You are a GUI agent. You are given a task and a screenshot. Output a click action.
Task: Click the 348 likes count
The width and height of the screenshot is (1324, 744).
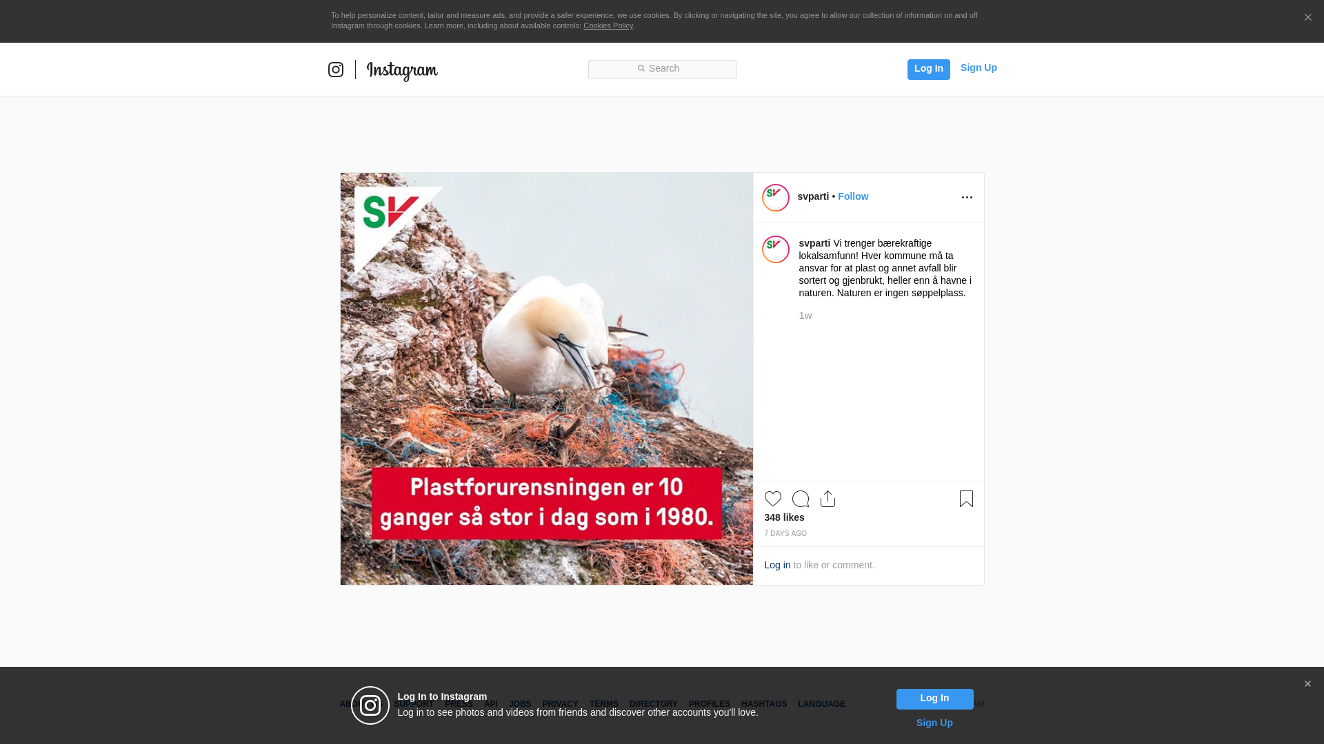(x=784, y=517)
